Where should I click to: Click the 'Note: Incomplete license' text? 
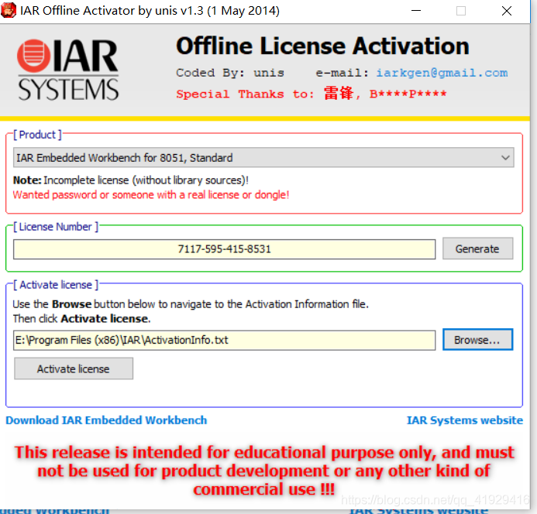point(131,180)
